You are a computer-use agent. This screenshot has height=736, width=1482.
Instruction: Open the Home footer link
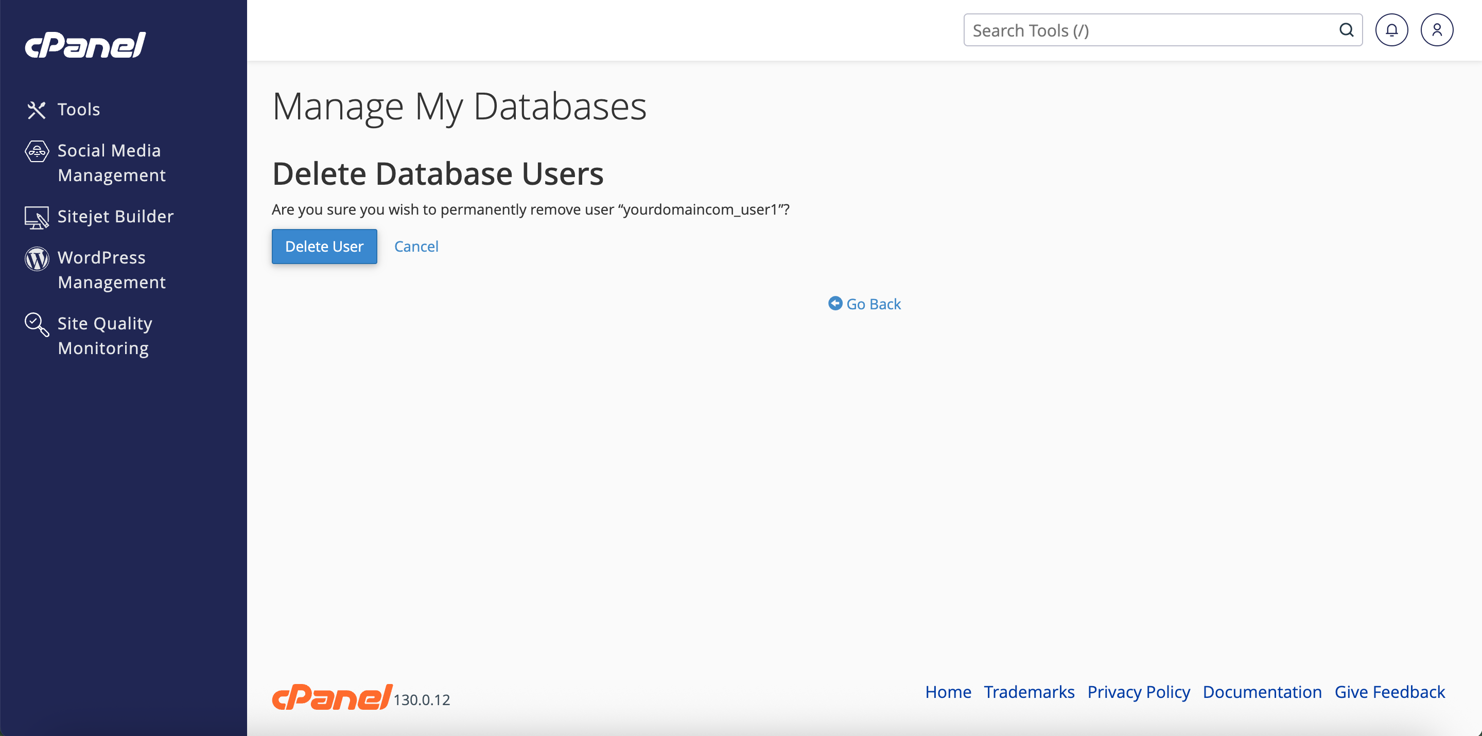(948, 692)
